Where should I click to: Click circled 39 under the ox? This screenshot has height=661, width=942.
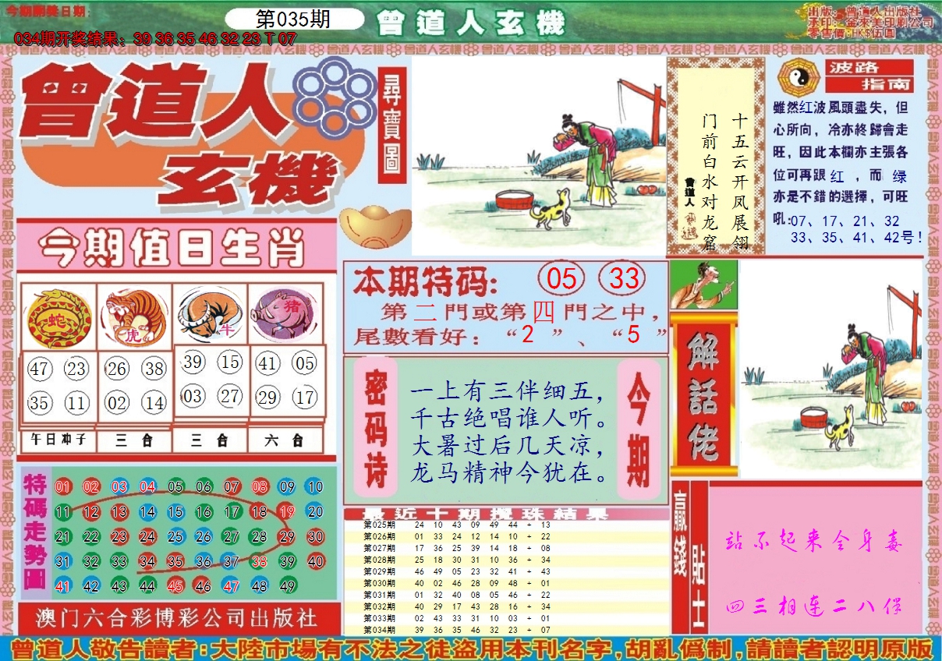coord(193,362)
